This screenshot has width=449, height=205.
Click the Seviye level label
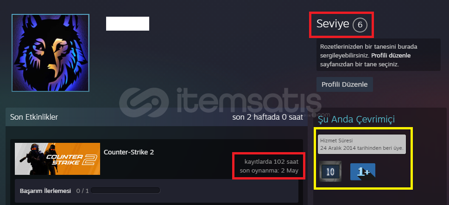pyautogui.click(x=333, y=24)
